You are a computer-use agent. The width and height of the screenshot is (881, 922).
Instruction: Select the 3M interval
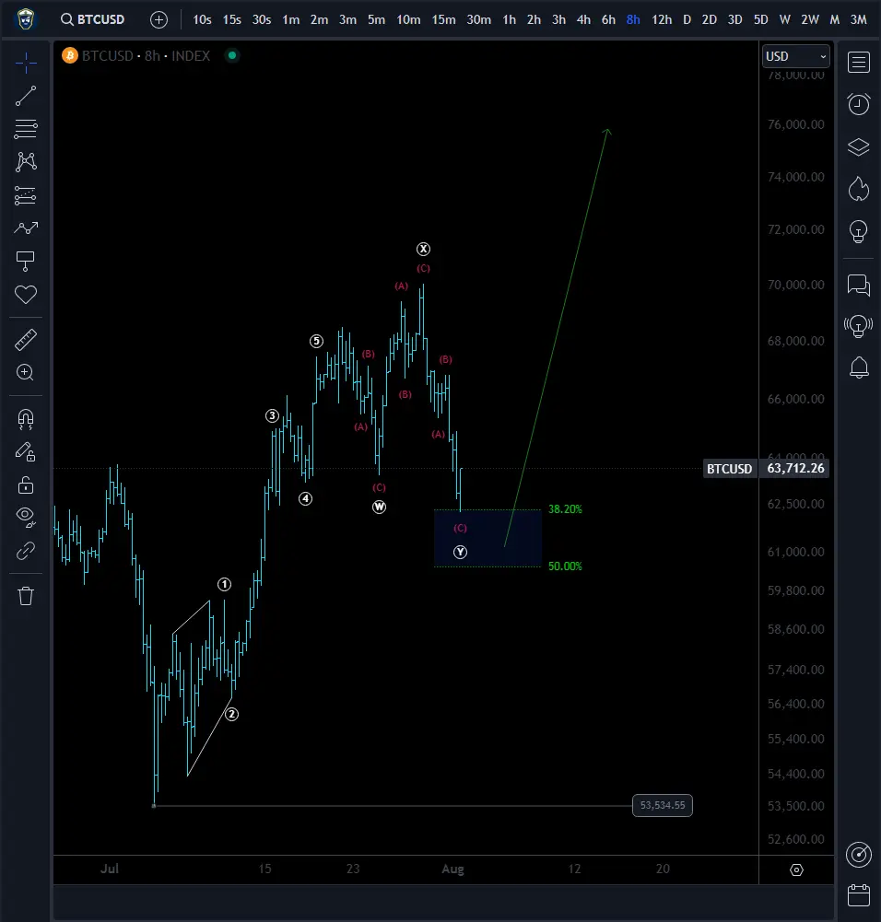[859, 19]
